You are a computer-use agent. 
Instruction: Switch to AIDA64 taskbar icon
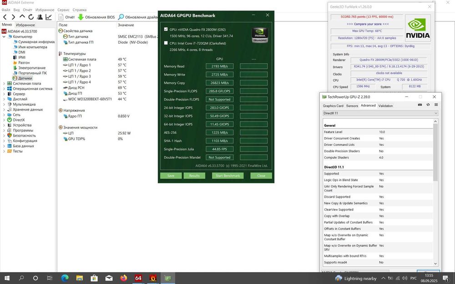(138, 278)
